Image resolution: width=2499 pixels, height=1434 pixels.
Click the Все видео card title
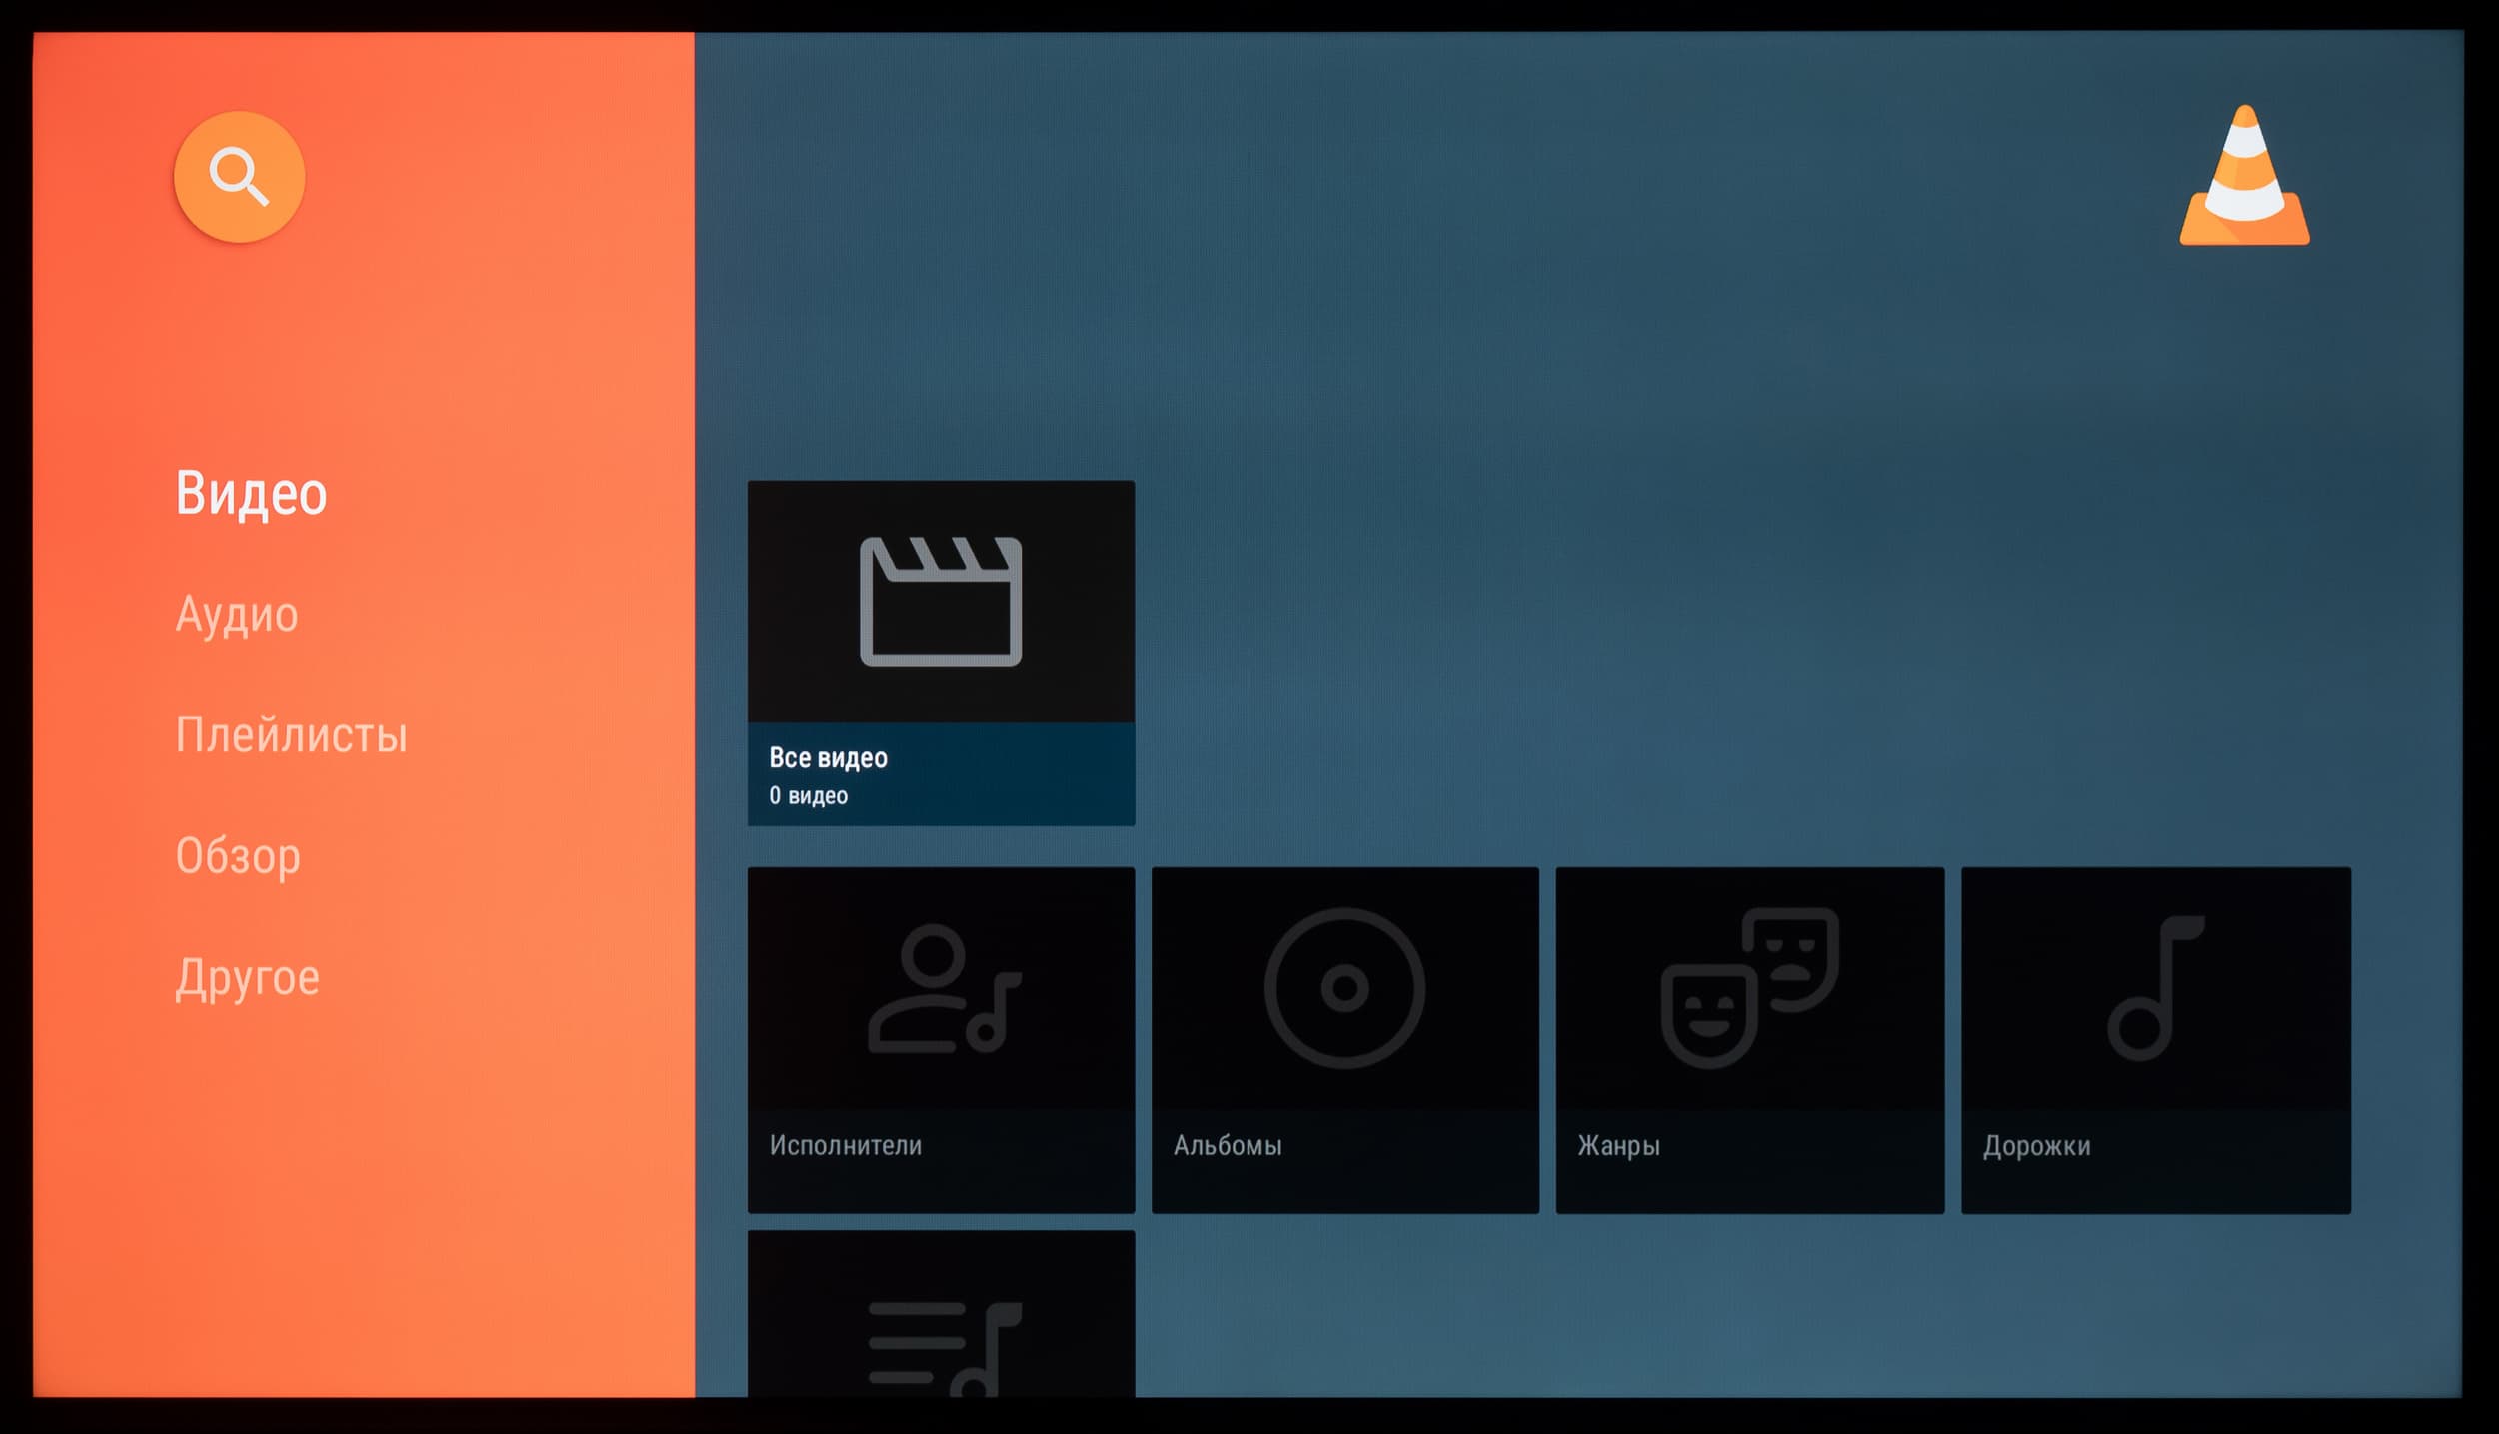pyautogui.click(x=828, y=758)
